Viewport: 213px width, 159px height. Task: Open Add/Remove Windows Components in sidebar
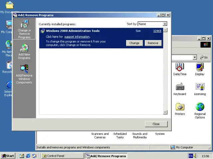coord(24,74)
